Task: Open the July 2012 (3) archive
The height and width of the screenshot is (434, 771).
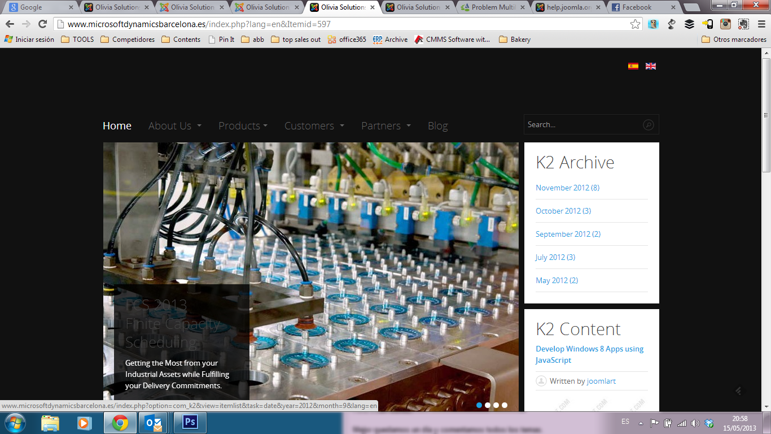Action: pos(555,257)
